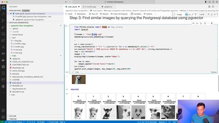Image resolution: width=219 pixels, height=123 pixels.
Task: Click the Image text in find input
Action: coord(179,14)
